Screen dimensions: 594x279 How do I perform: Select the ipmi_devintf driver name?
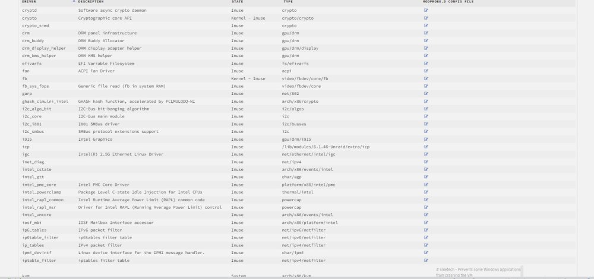(x=37, y=252)
